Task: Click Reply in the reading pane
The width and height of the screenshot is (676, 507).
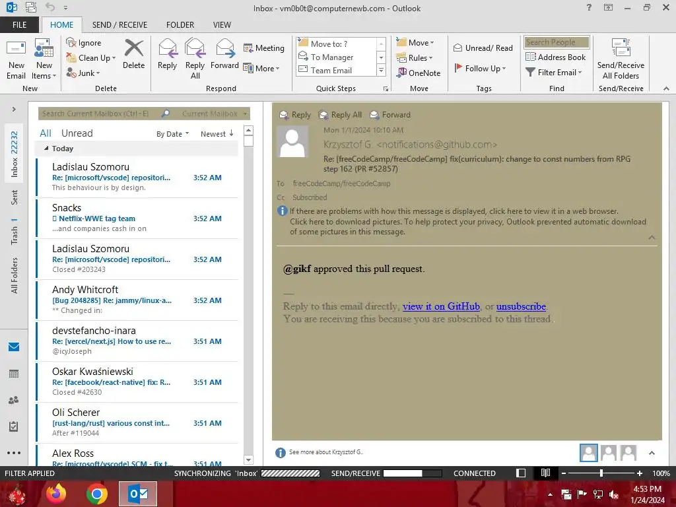Action: (295, 115)
